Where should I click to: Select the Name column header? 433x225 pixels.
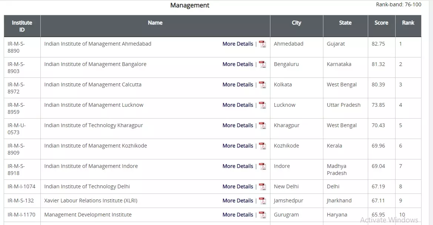tap(155, 23)
